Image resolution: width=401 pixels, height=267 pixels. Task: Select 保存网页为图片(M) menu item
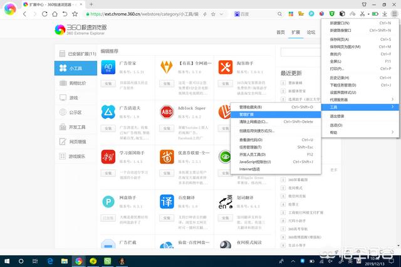360,46
